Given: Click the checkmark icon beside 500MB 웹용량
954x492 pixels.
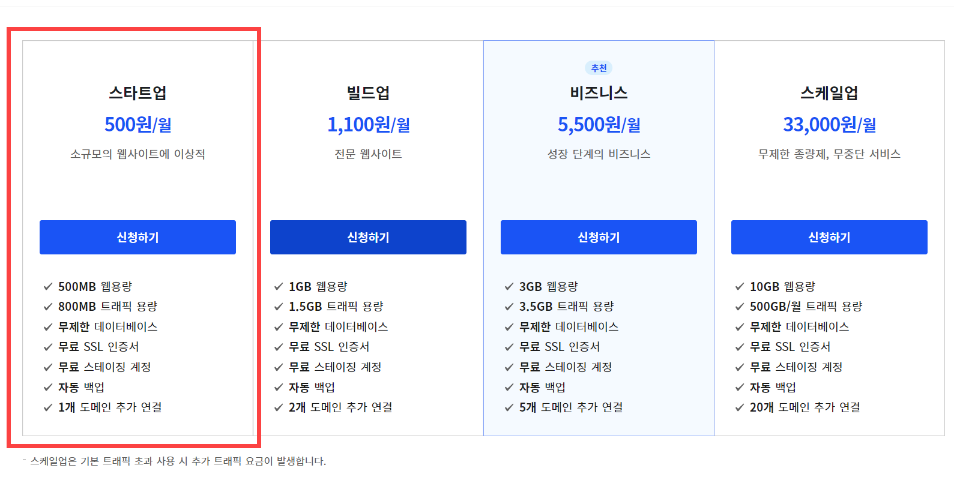Looking at the screenshot, I should (x=47, y=287).
